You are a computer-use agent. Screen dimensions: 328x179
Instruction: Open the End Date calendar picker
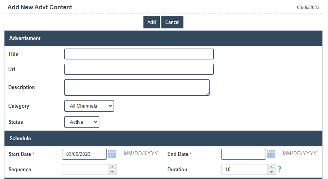click(271, 154)
